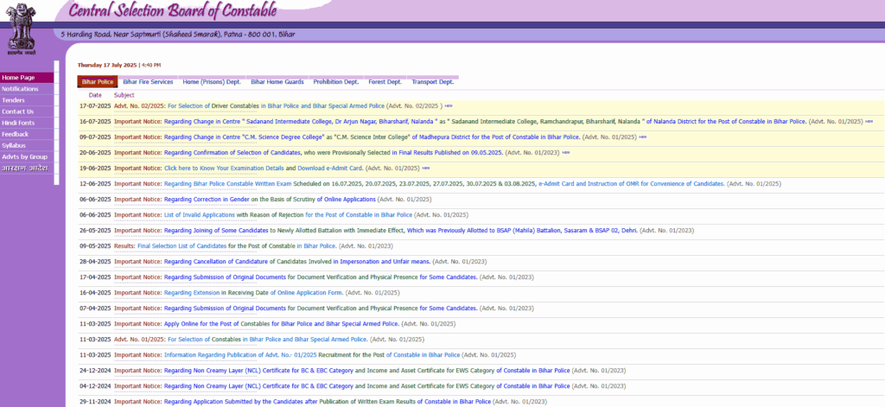The image size is (885, 407).
Task: Open the Hindi reservation order sidebar link
Action: (27, 169)
